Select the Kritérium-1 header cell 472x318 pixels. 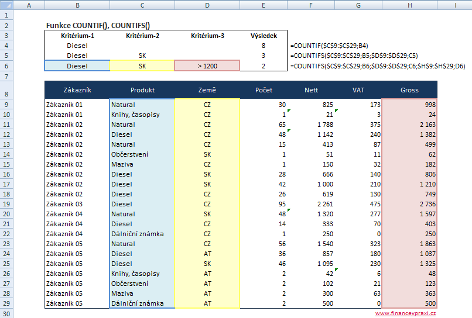point(77,36)
